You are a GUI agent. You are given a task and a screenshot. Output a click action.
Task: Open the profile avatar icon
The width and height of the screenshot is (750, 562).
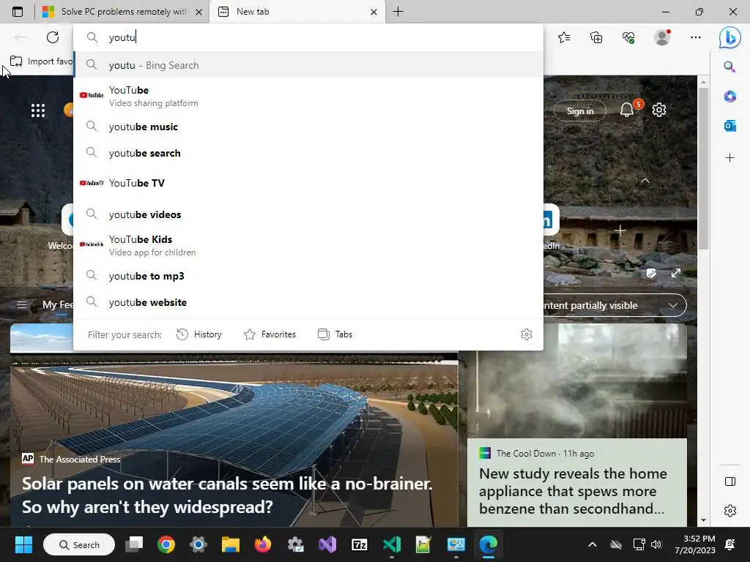662,37
